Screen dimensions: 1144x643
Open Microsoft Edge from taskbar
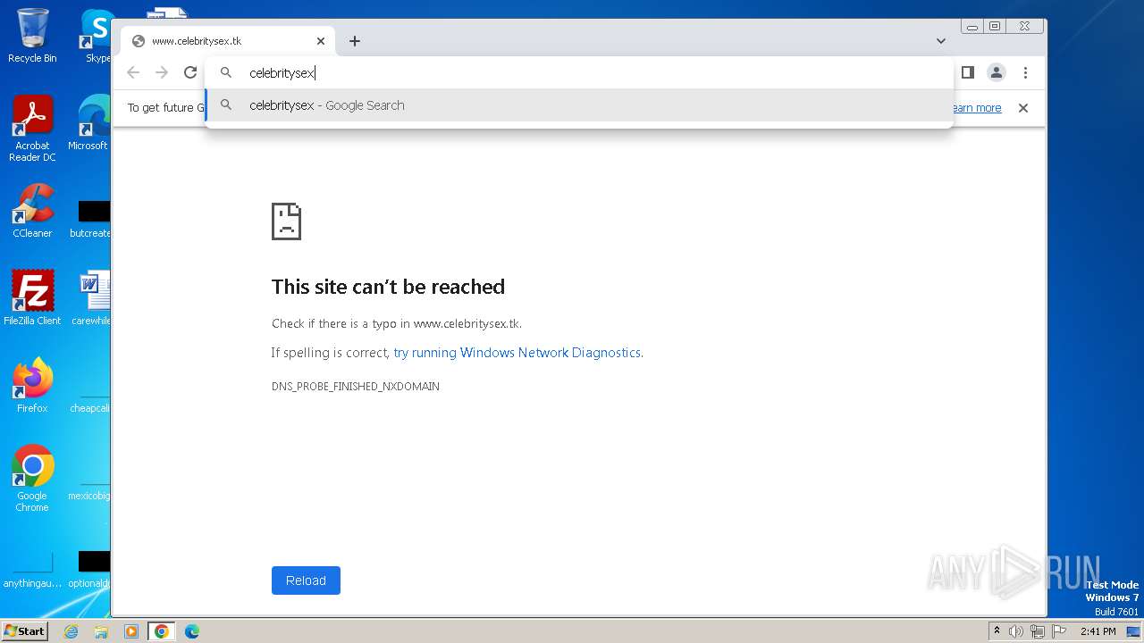tap(192, 631)
